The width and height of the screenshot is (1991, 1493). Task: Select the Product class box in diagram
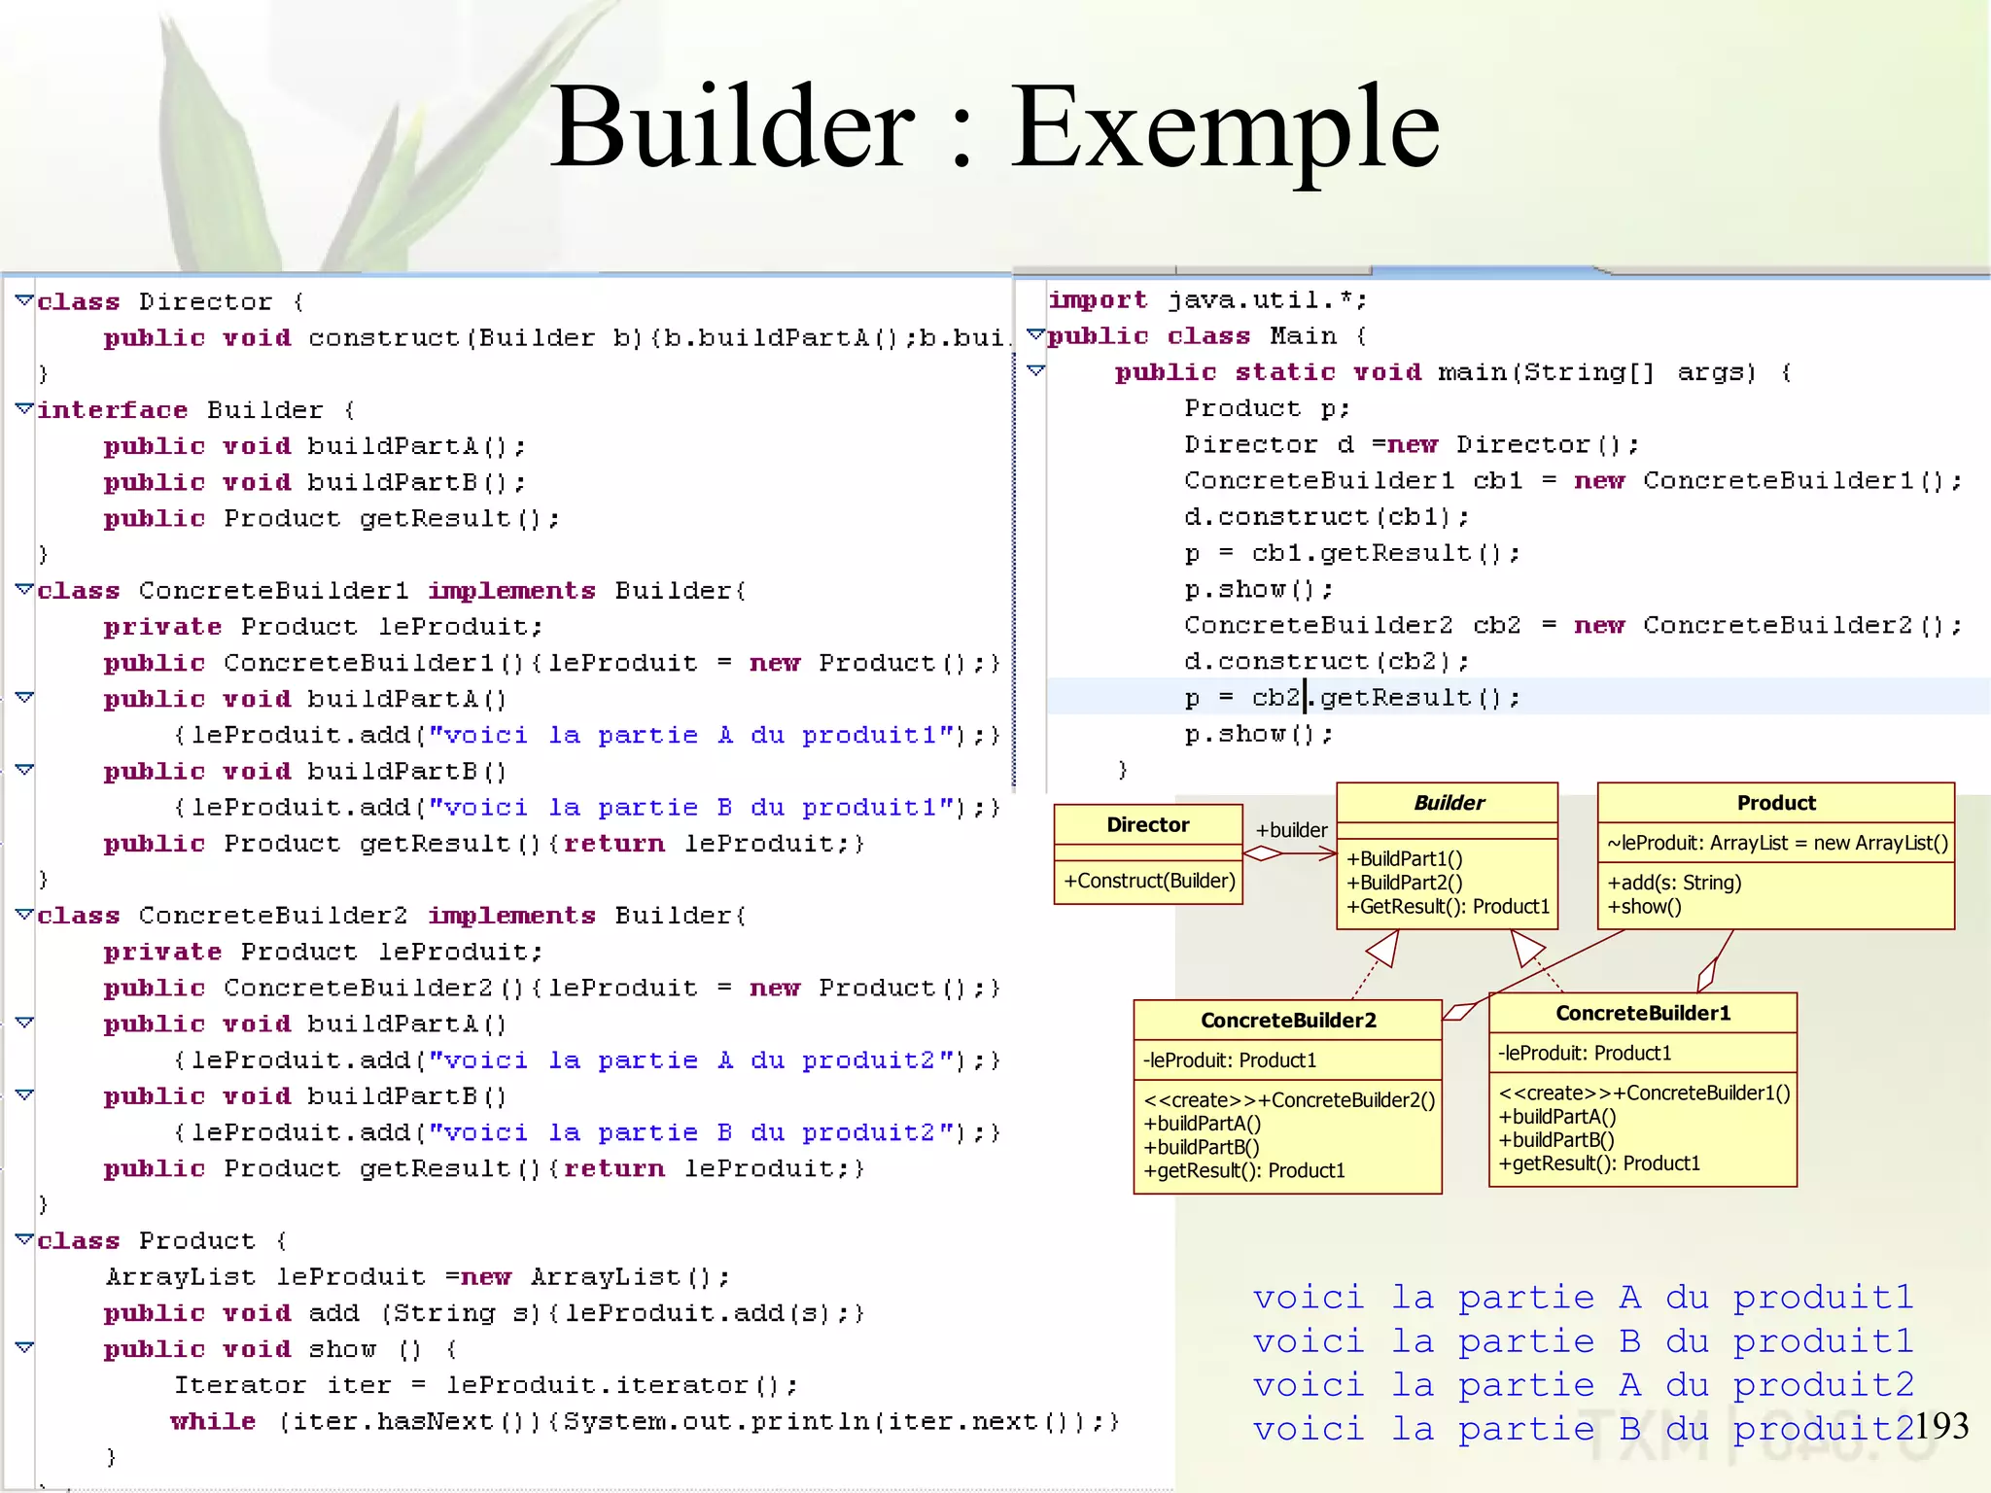1775,803
